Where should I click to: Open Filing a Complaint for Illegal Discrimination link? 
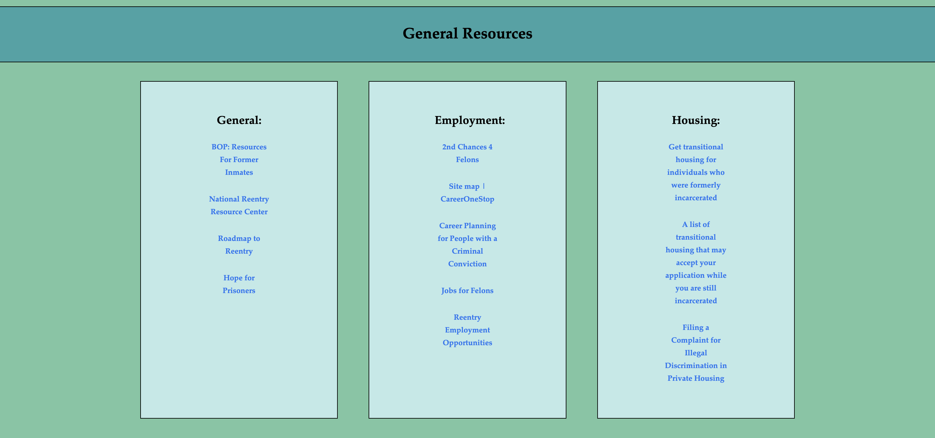click(696, 353)
